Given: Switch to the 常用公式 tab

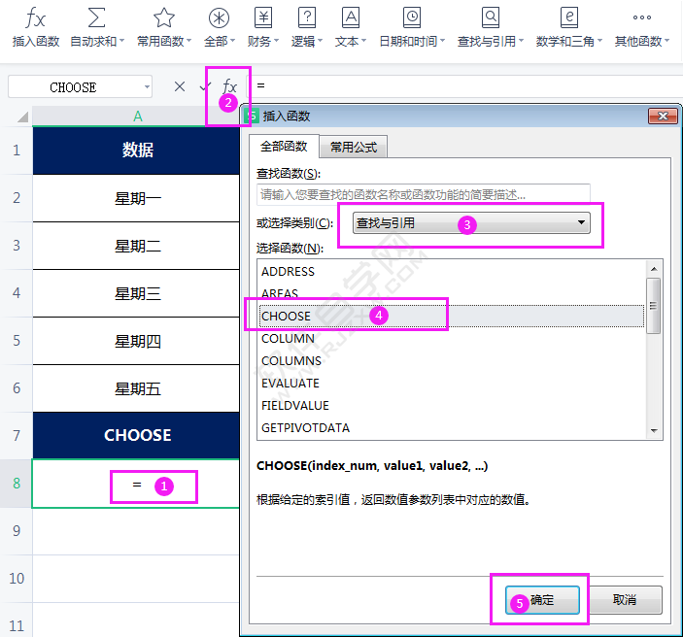Looking at the screenshot, I should click(x=354, y=148).
